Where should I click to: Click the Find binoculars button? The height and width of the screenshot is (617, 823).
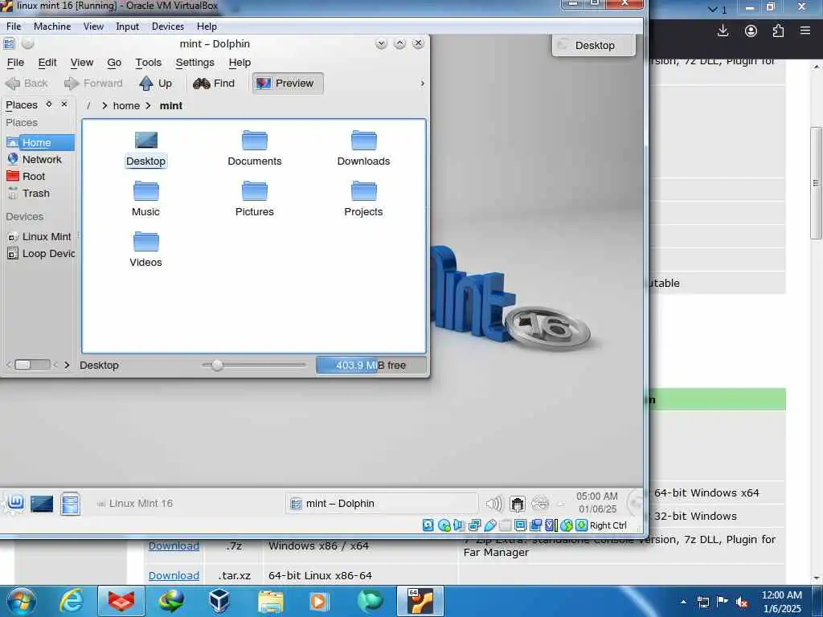(x=214, y=83)
